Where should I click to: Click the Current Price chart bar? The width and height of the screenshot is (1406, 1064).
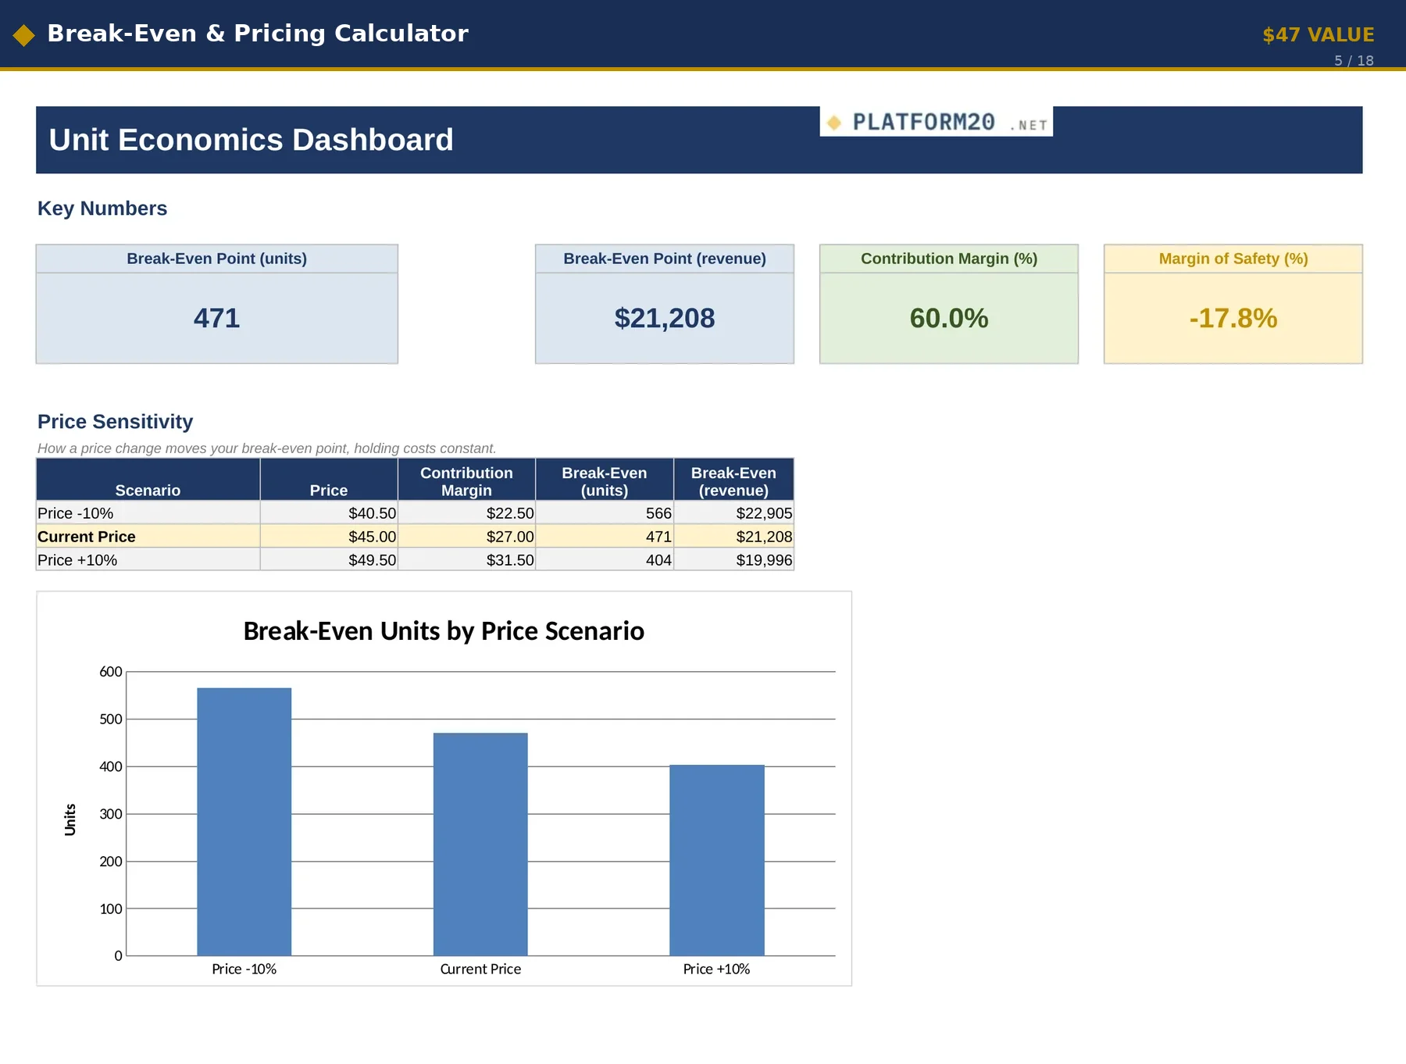[x=480, y=844]
